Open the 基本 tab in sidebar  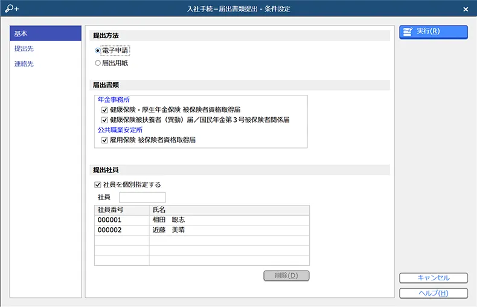coord(46,33)
